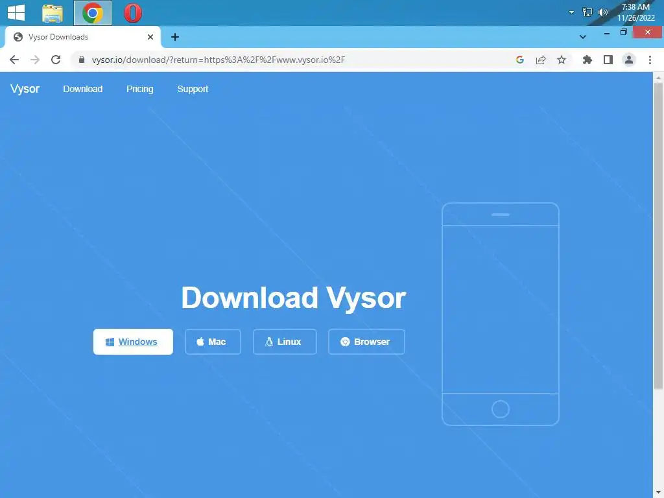Open the Download nav item
This screenshot has width=664, height=498.
[83, 89]
